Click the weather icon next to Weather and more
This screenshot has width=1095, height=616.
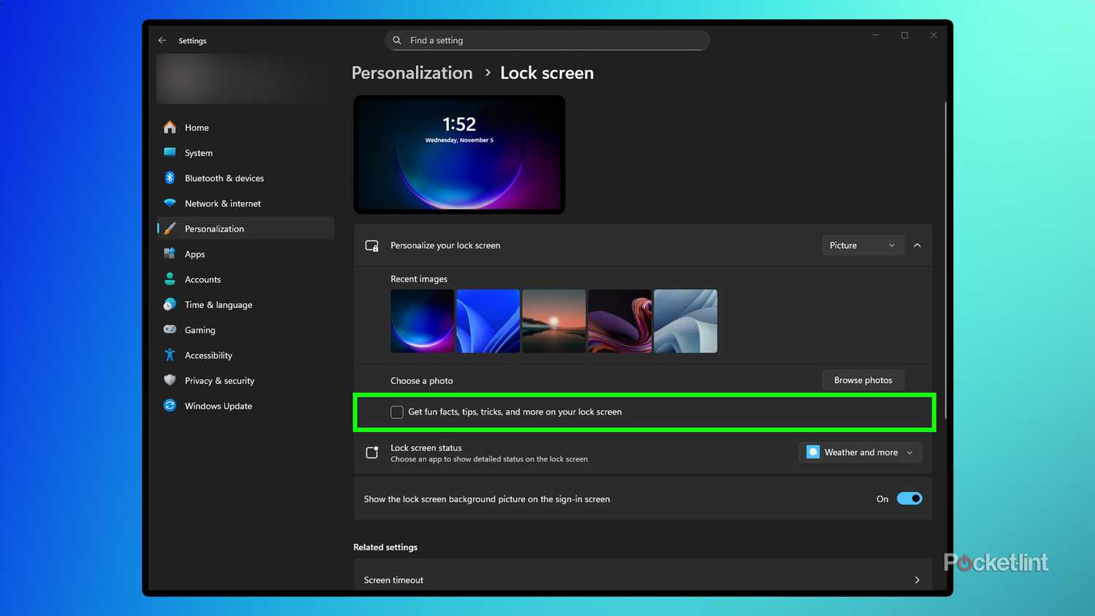(x=812, y=452)
